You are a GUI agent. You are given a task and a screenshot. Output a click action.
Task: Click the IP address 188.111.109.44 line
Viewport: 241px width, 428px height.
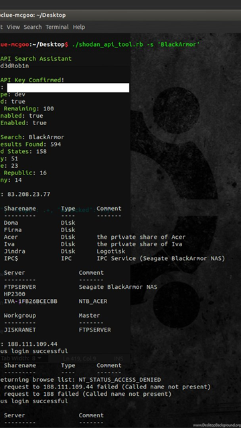29,344
